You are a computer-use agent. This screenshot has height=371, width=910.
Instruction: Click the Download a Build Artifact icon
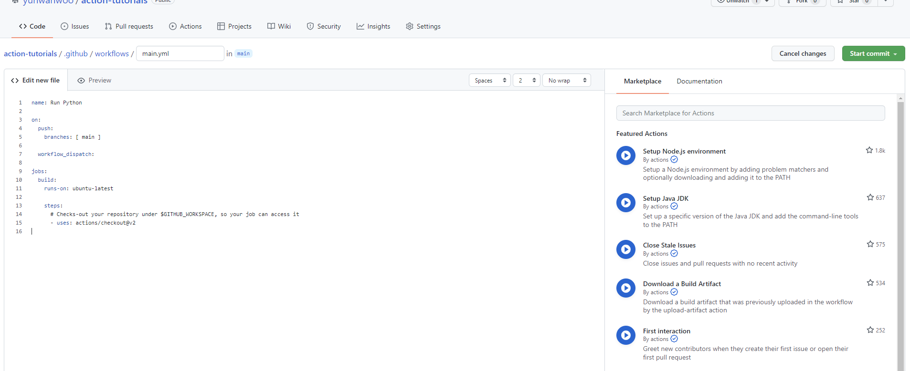pyautogui.click(x=626, y=288)
